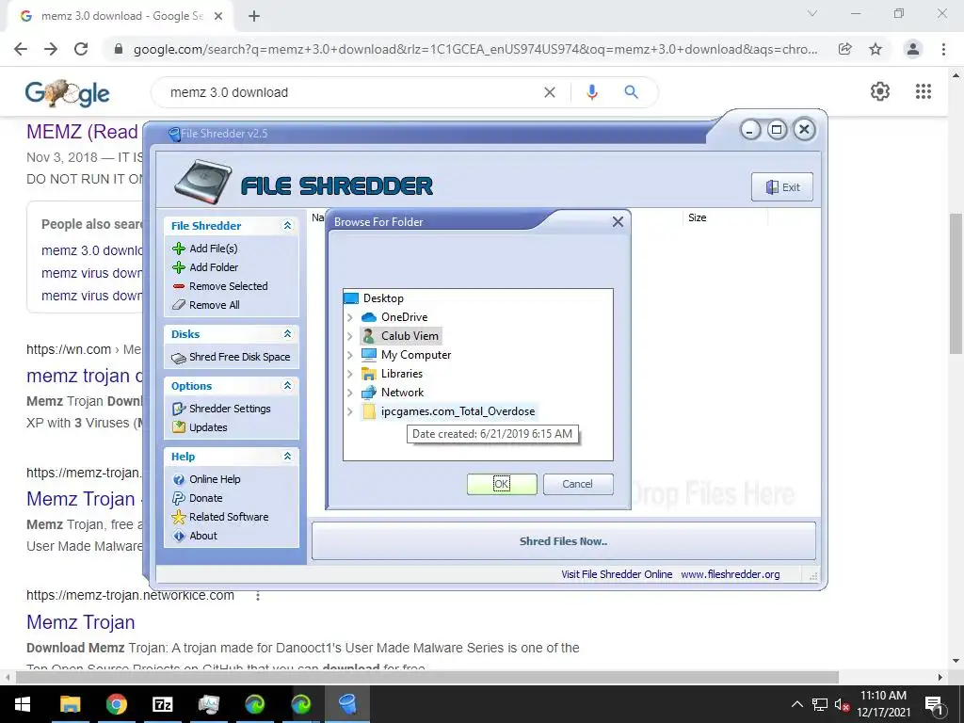The width and height of the screenshot is (964, 723).
Task: Click the muted volume tray icon
Action: (x=842, y=704)
